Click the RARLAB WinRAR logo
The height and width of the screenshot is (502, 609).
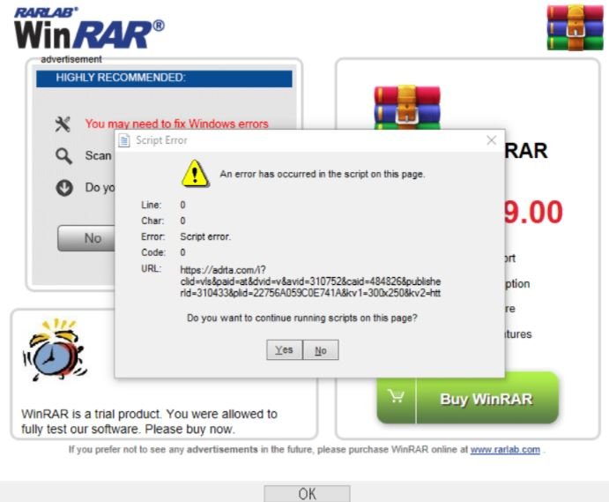point(89,28)
